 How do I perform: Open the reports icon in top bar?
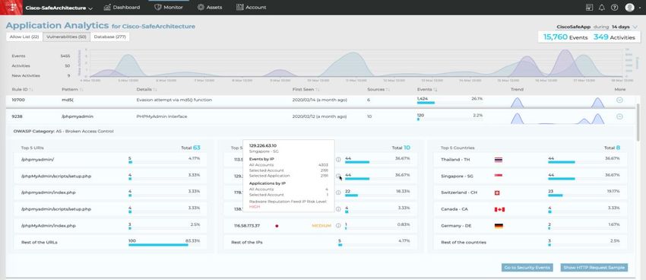(589, 8)
